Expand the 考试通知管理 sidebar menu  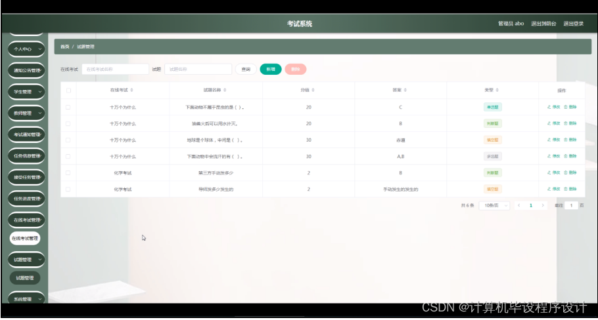click(x=26, y=134)
